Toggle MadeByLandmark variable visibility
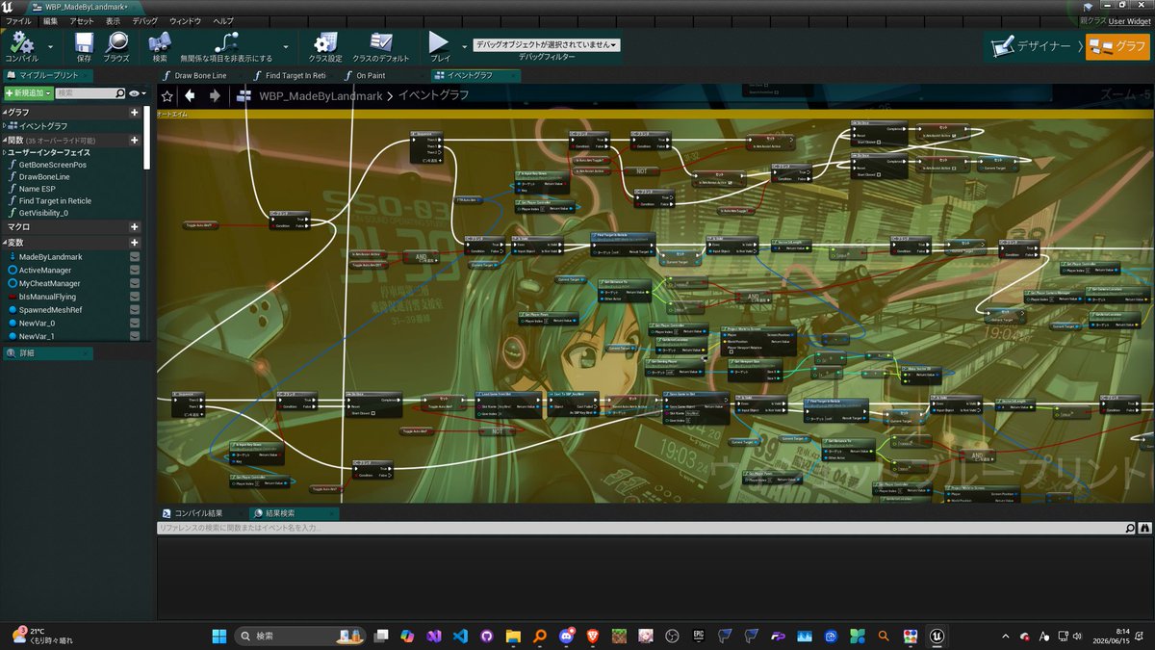This screenshot has width=1155, height=650. click(x=135, y=257)
